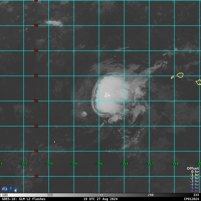Click the CIRA globe logo

(x=4, y=189)
